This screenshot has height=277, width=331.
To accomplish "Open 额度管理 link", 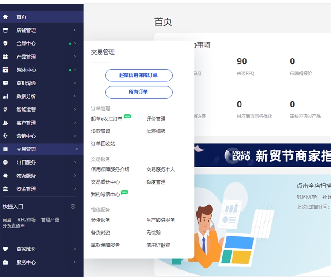I will 156,182.
